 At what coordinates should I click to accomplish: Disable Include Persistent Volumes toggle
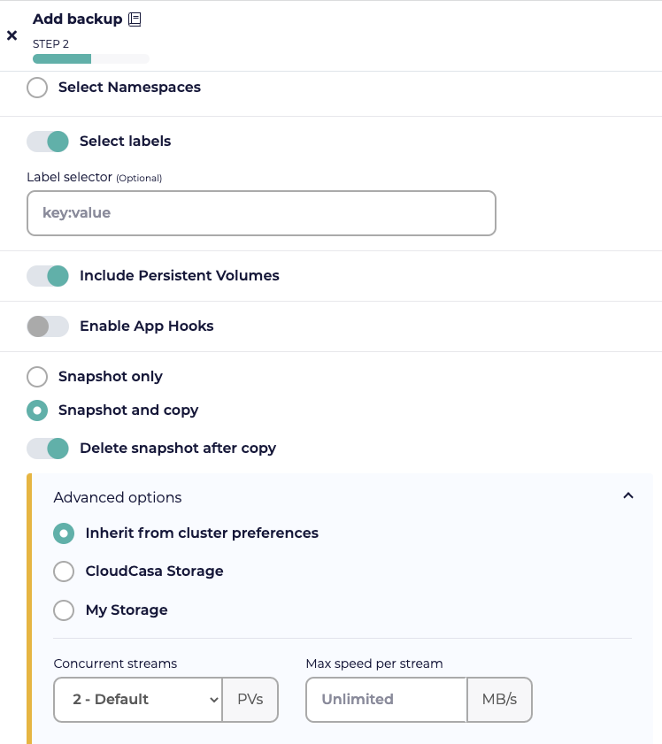[48, 276]
